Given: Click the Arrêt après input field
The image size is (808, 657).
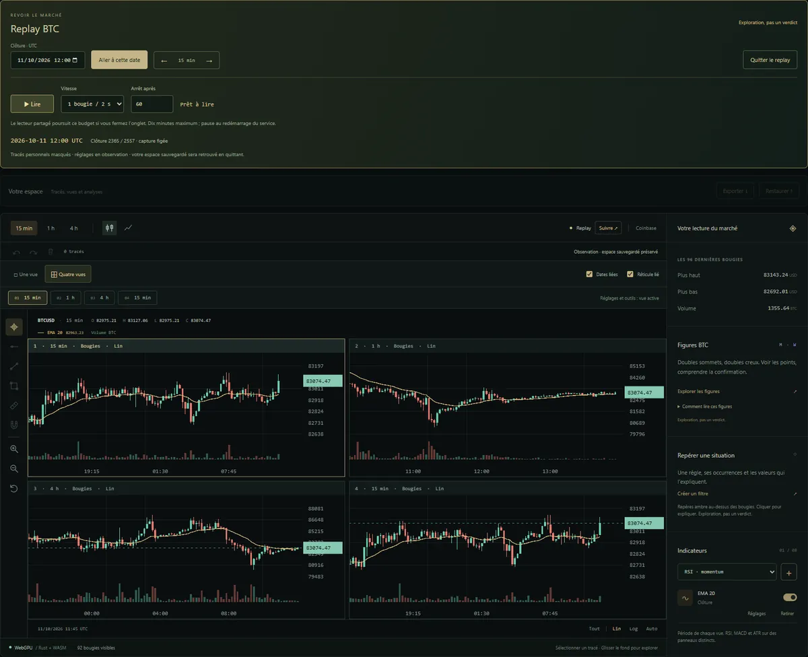Looking at the screenshot, I should tap(152, 104).
